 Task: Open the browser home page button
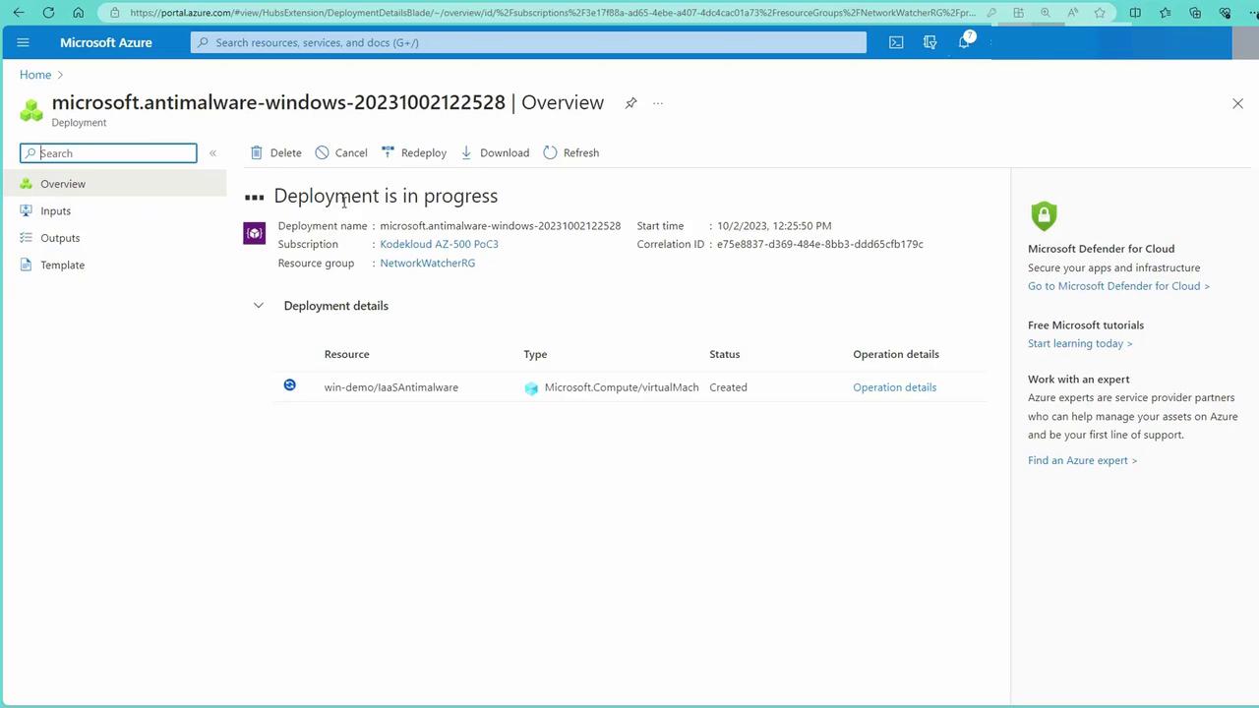pyautogui.click(x=79, y=13)
